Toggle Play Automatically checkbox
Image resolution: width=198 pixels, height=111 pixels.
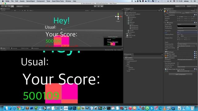click(x=178, y=63)
